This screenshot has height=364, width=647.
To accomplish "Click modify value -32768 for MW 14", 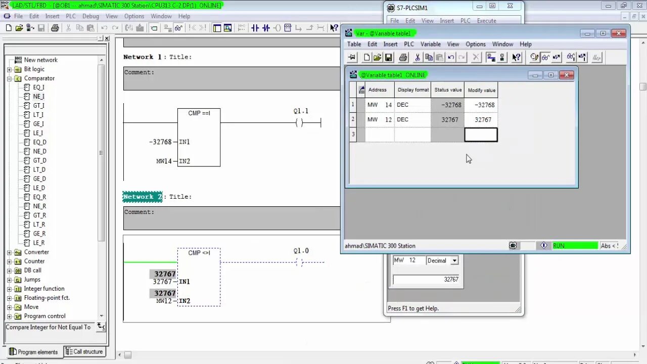I will tap(481, 105).
